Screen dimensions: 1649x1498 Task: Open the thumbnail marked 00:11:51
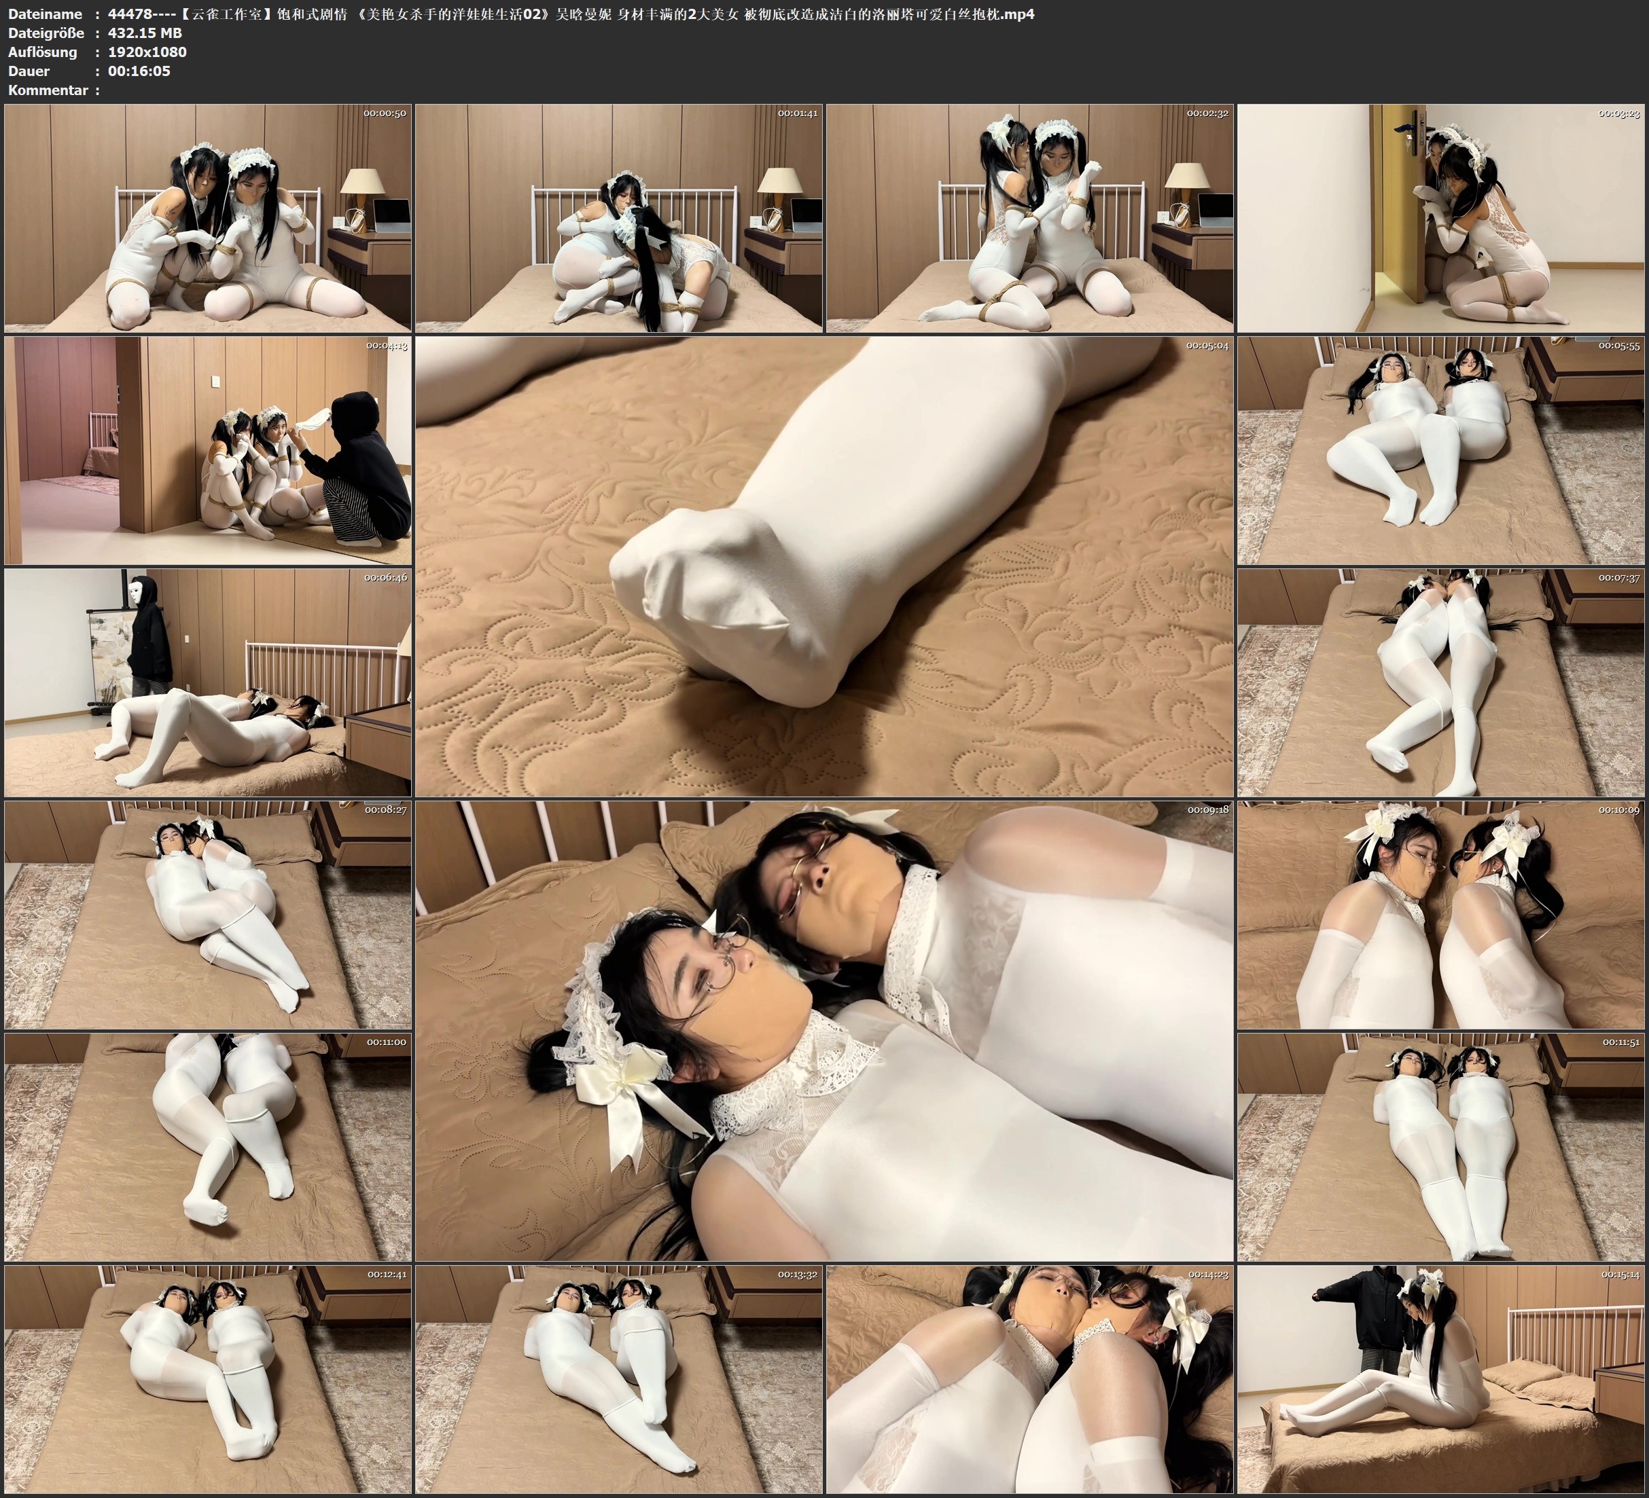click(1441, 1147)
